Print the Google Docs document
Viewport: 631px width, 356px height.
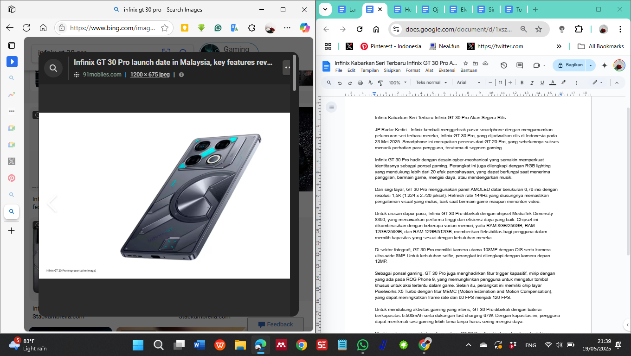360,83
